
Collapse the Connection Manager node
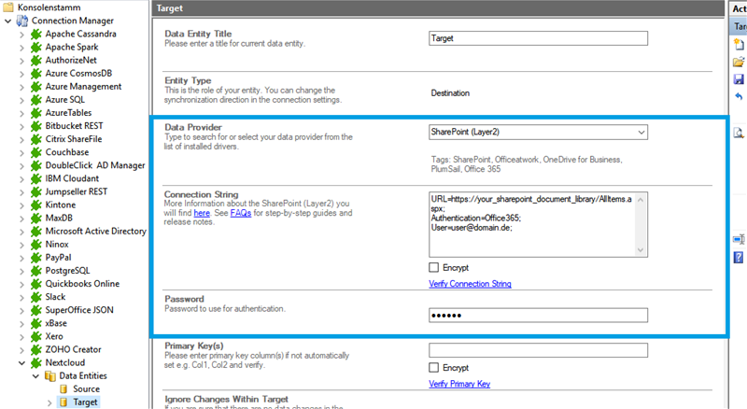(x=8, y=21)
